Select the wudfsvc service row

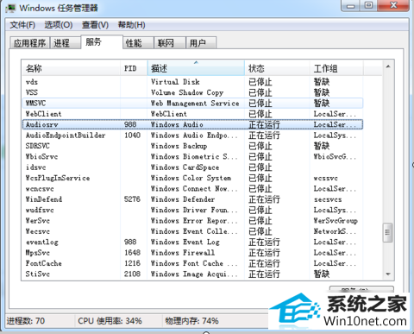tap(192, 210)
